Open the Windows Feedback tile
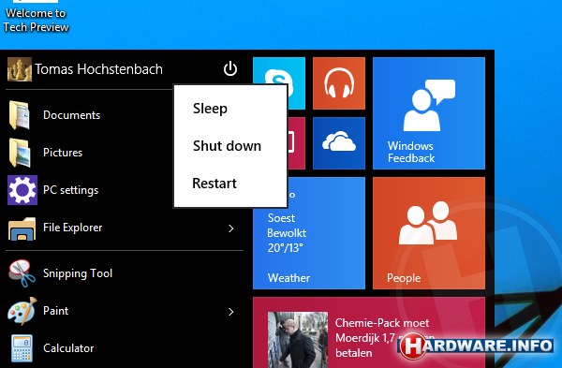This screenshot has width=562, height=368. point(429,113)
